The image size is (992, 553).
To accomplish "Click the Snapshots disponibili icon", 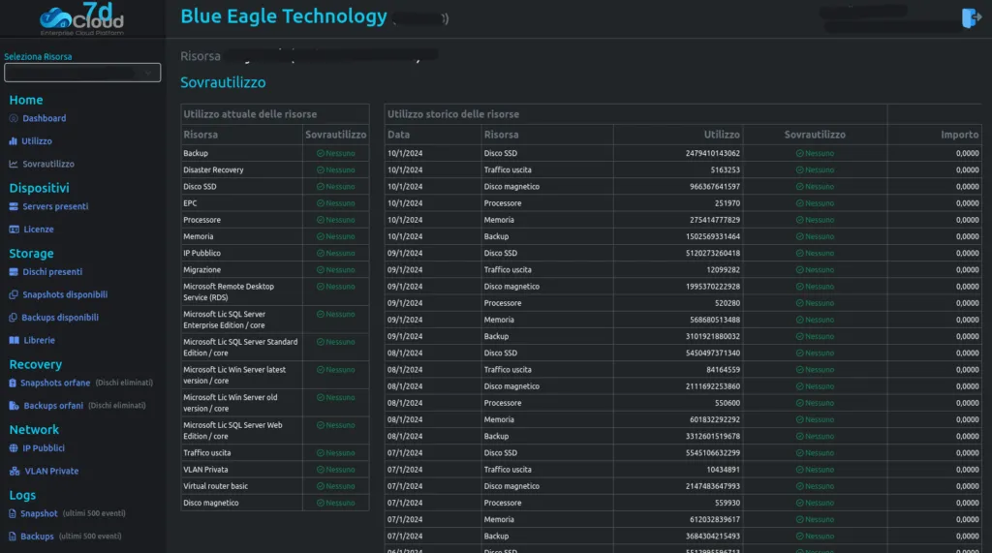I will click(14, 294).
